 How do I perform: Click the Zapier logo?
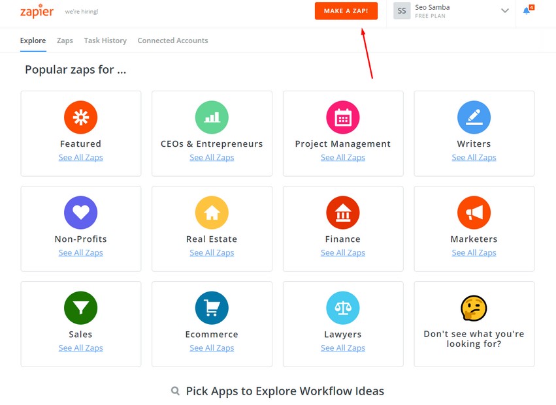coord(37,10)
